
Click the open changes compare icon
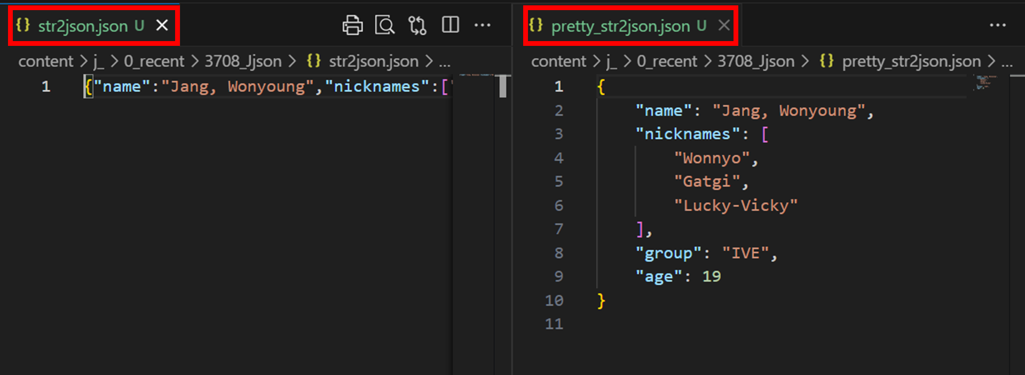click(x=417, y=25)
